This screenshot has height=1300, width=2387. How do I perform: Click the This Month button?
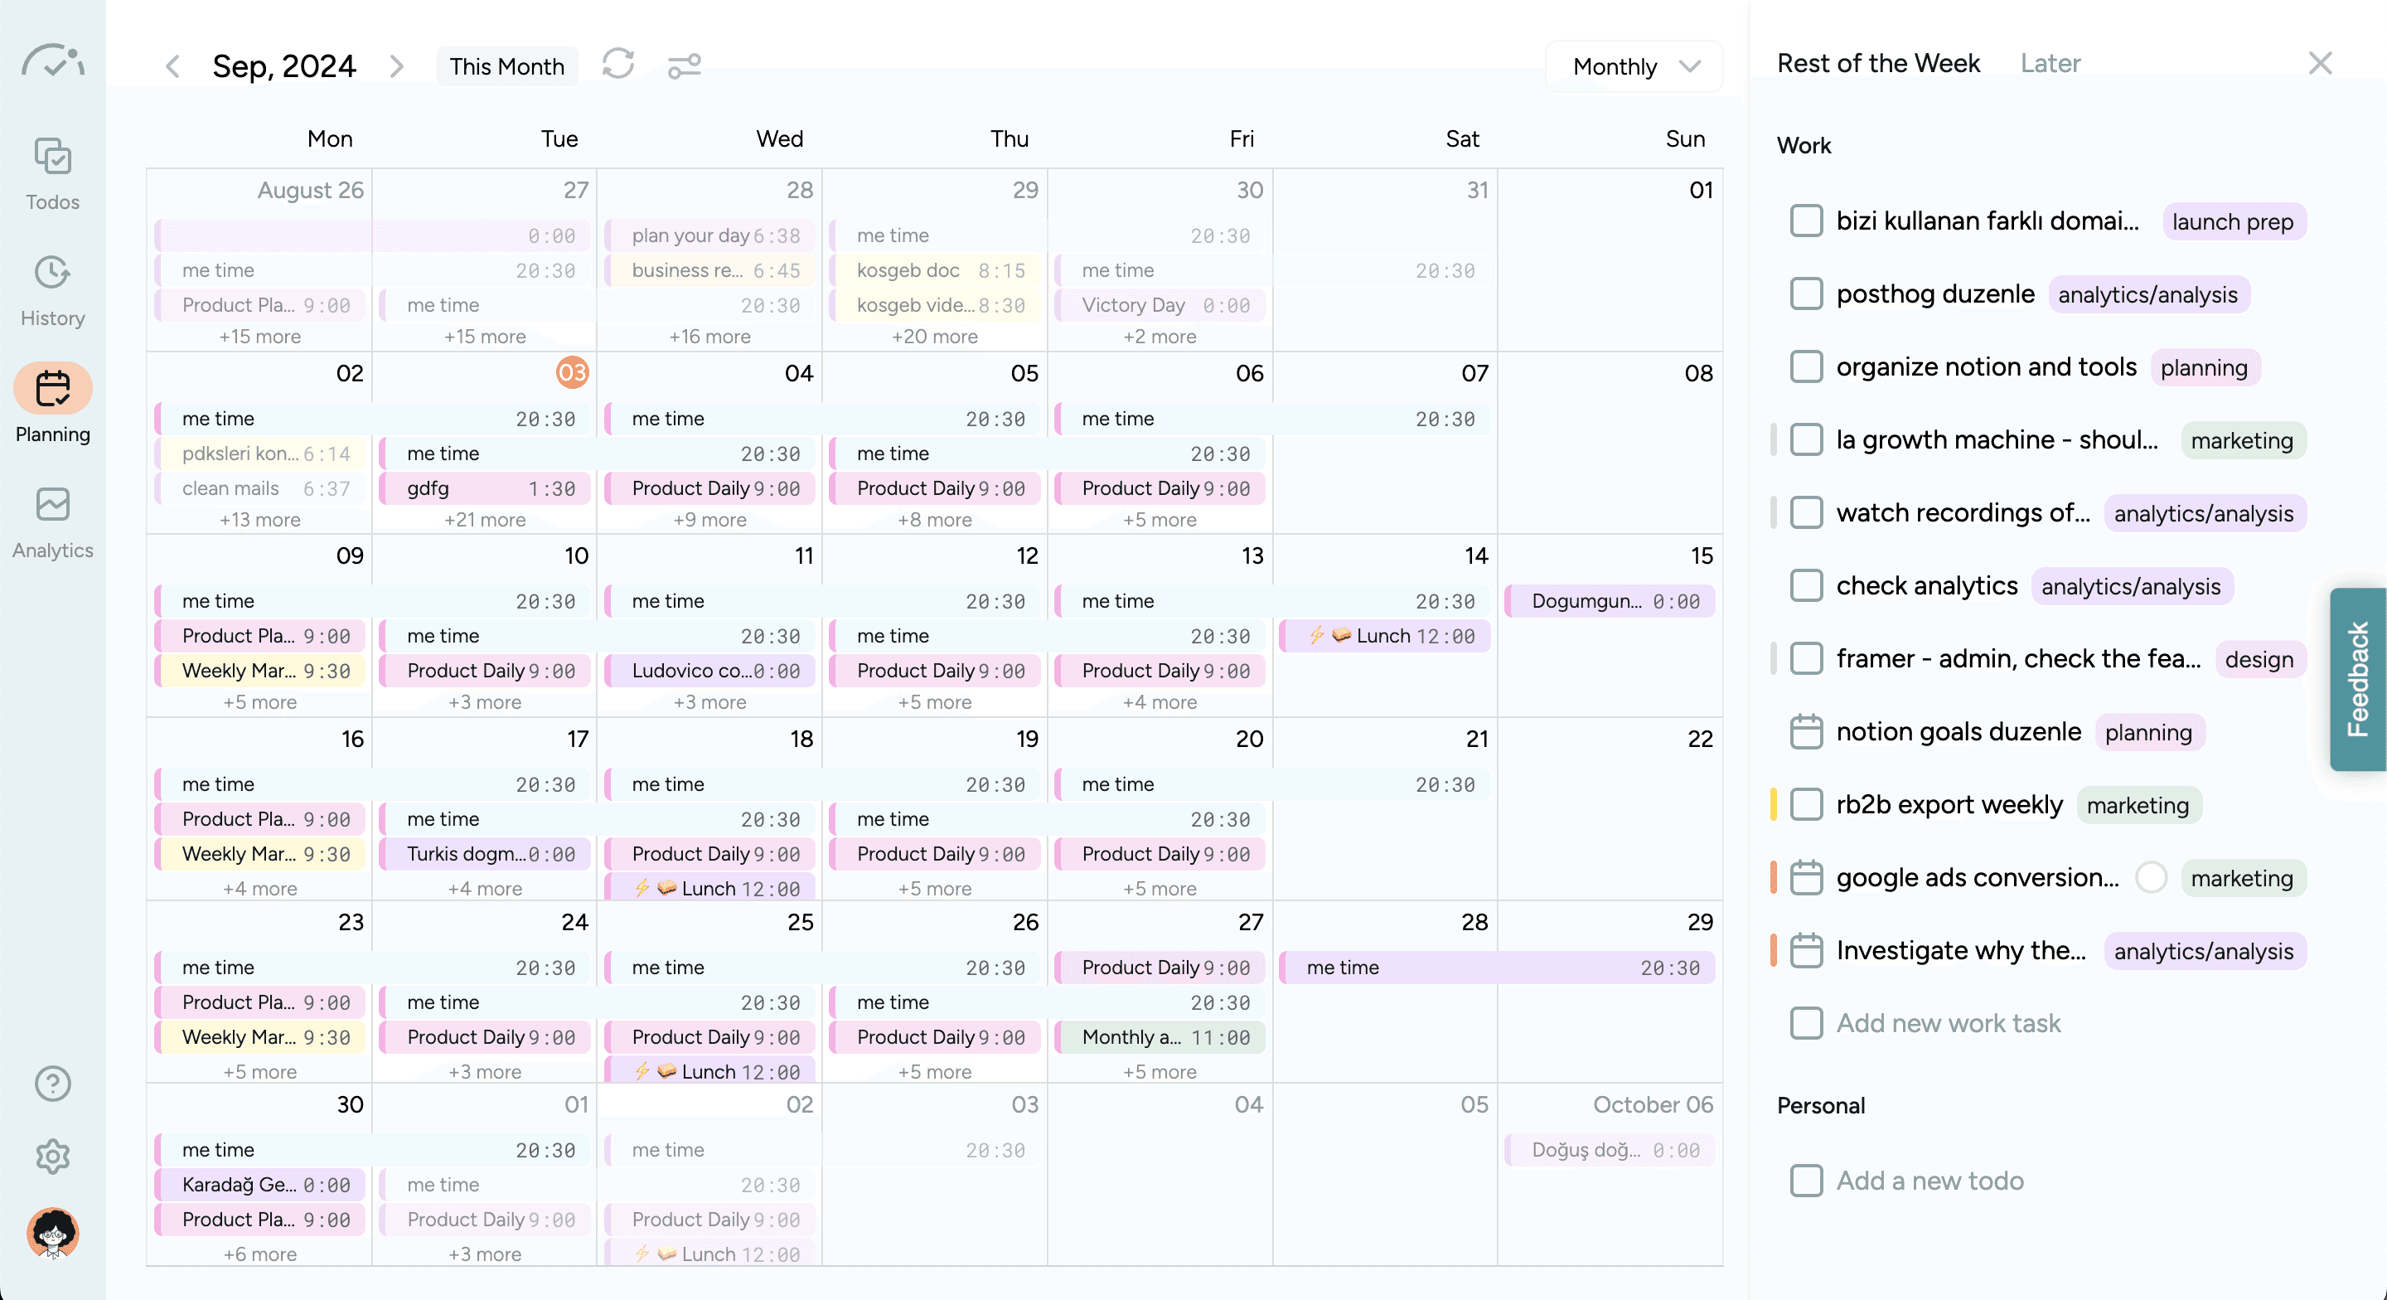point(507,65)
